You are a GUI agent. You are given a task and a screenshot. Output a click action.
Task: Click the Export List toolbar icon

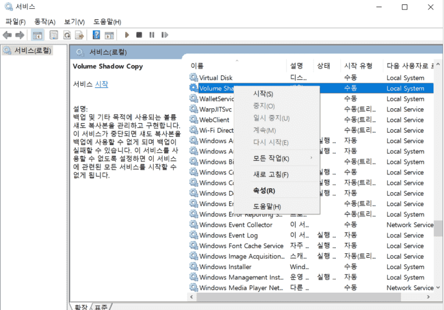79,35
